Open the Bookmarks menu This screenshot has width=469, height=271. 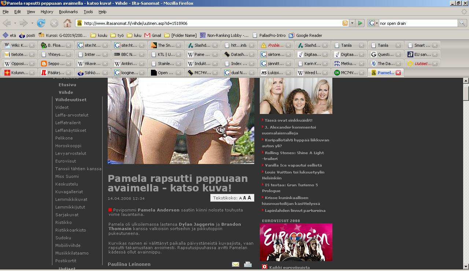[x=68, y=12]
